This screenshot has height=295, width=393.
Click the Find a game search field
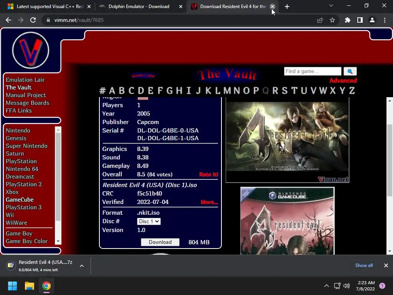[x=312, y=71]
